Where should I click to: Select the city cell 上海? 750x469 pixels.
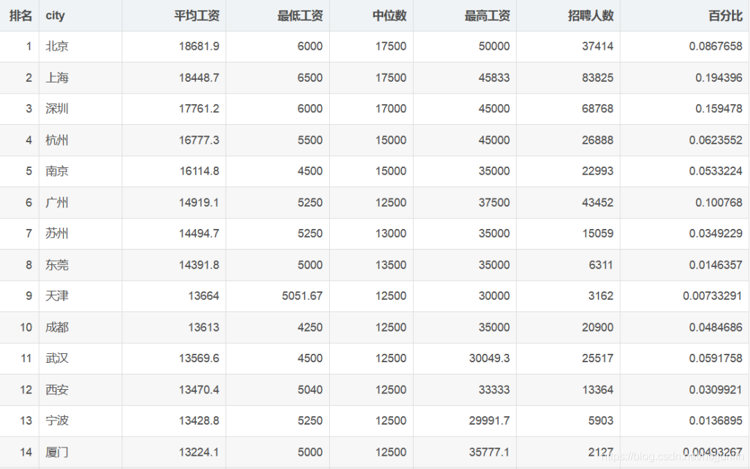57,78
